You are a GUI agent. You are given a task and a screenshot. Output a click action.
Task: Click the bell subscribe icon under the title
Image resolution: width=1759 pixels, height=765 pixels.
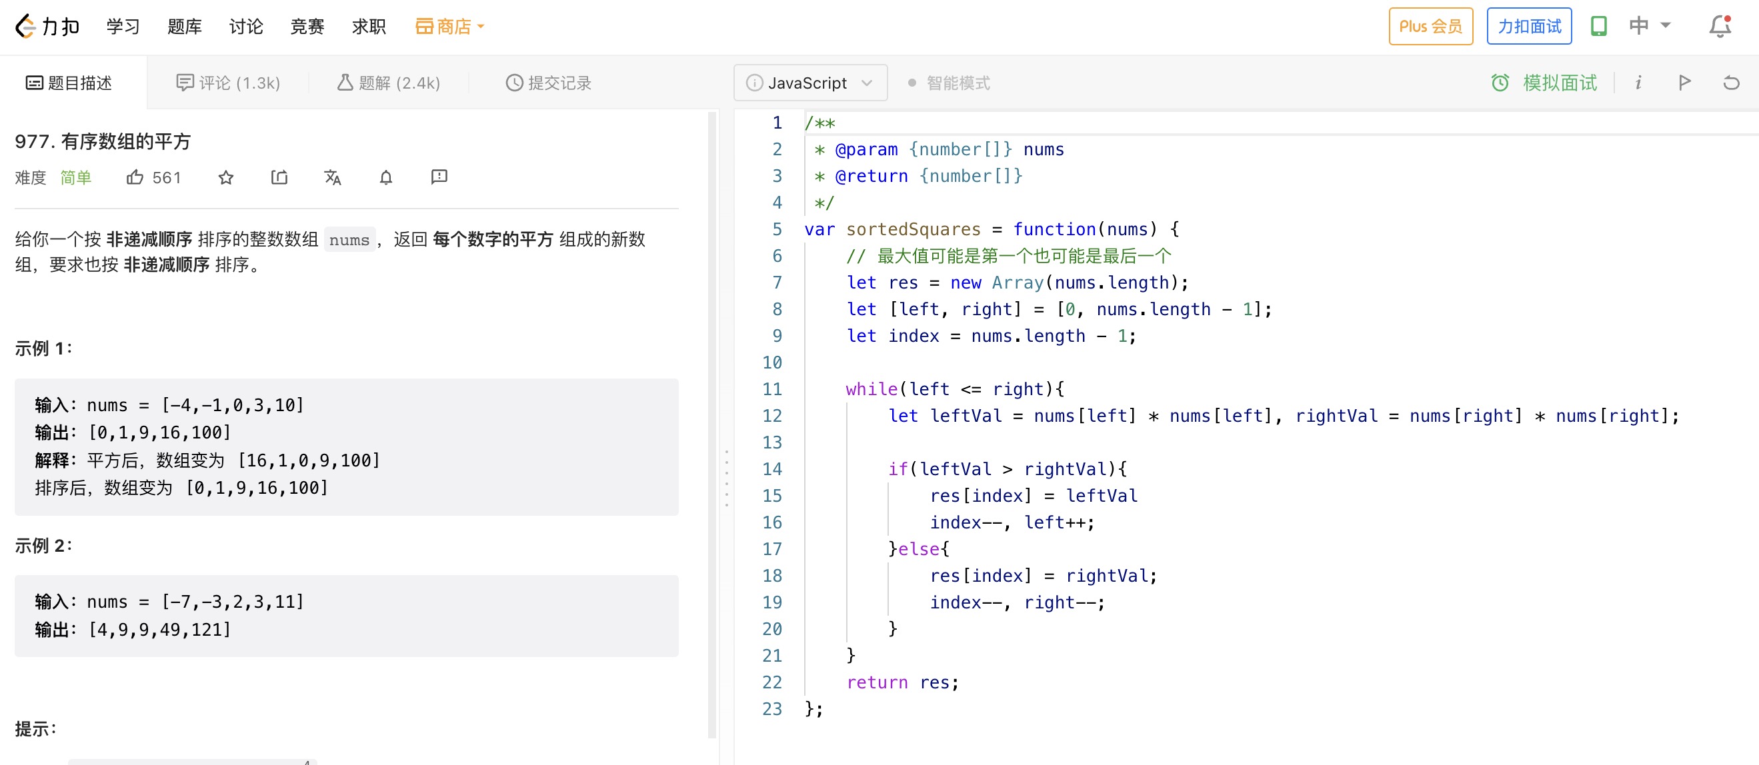pos(386,177)
